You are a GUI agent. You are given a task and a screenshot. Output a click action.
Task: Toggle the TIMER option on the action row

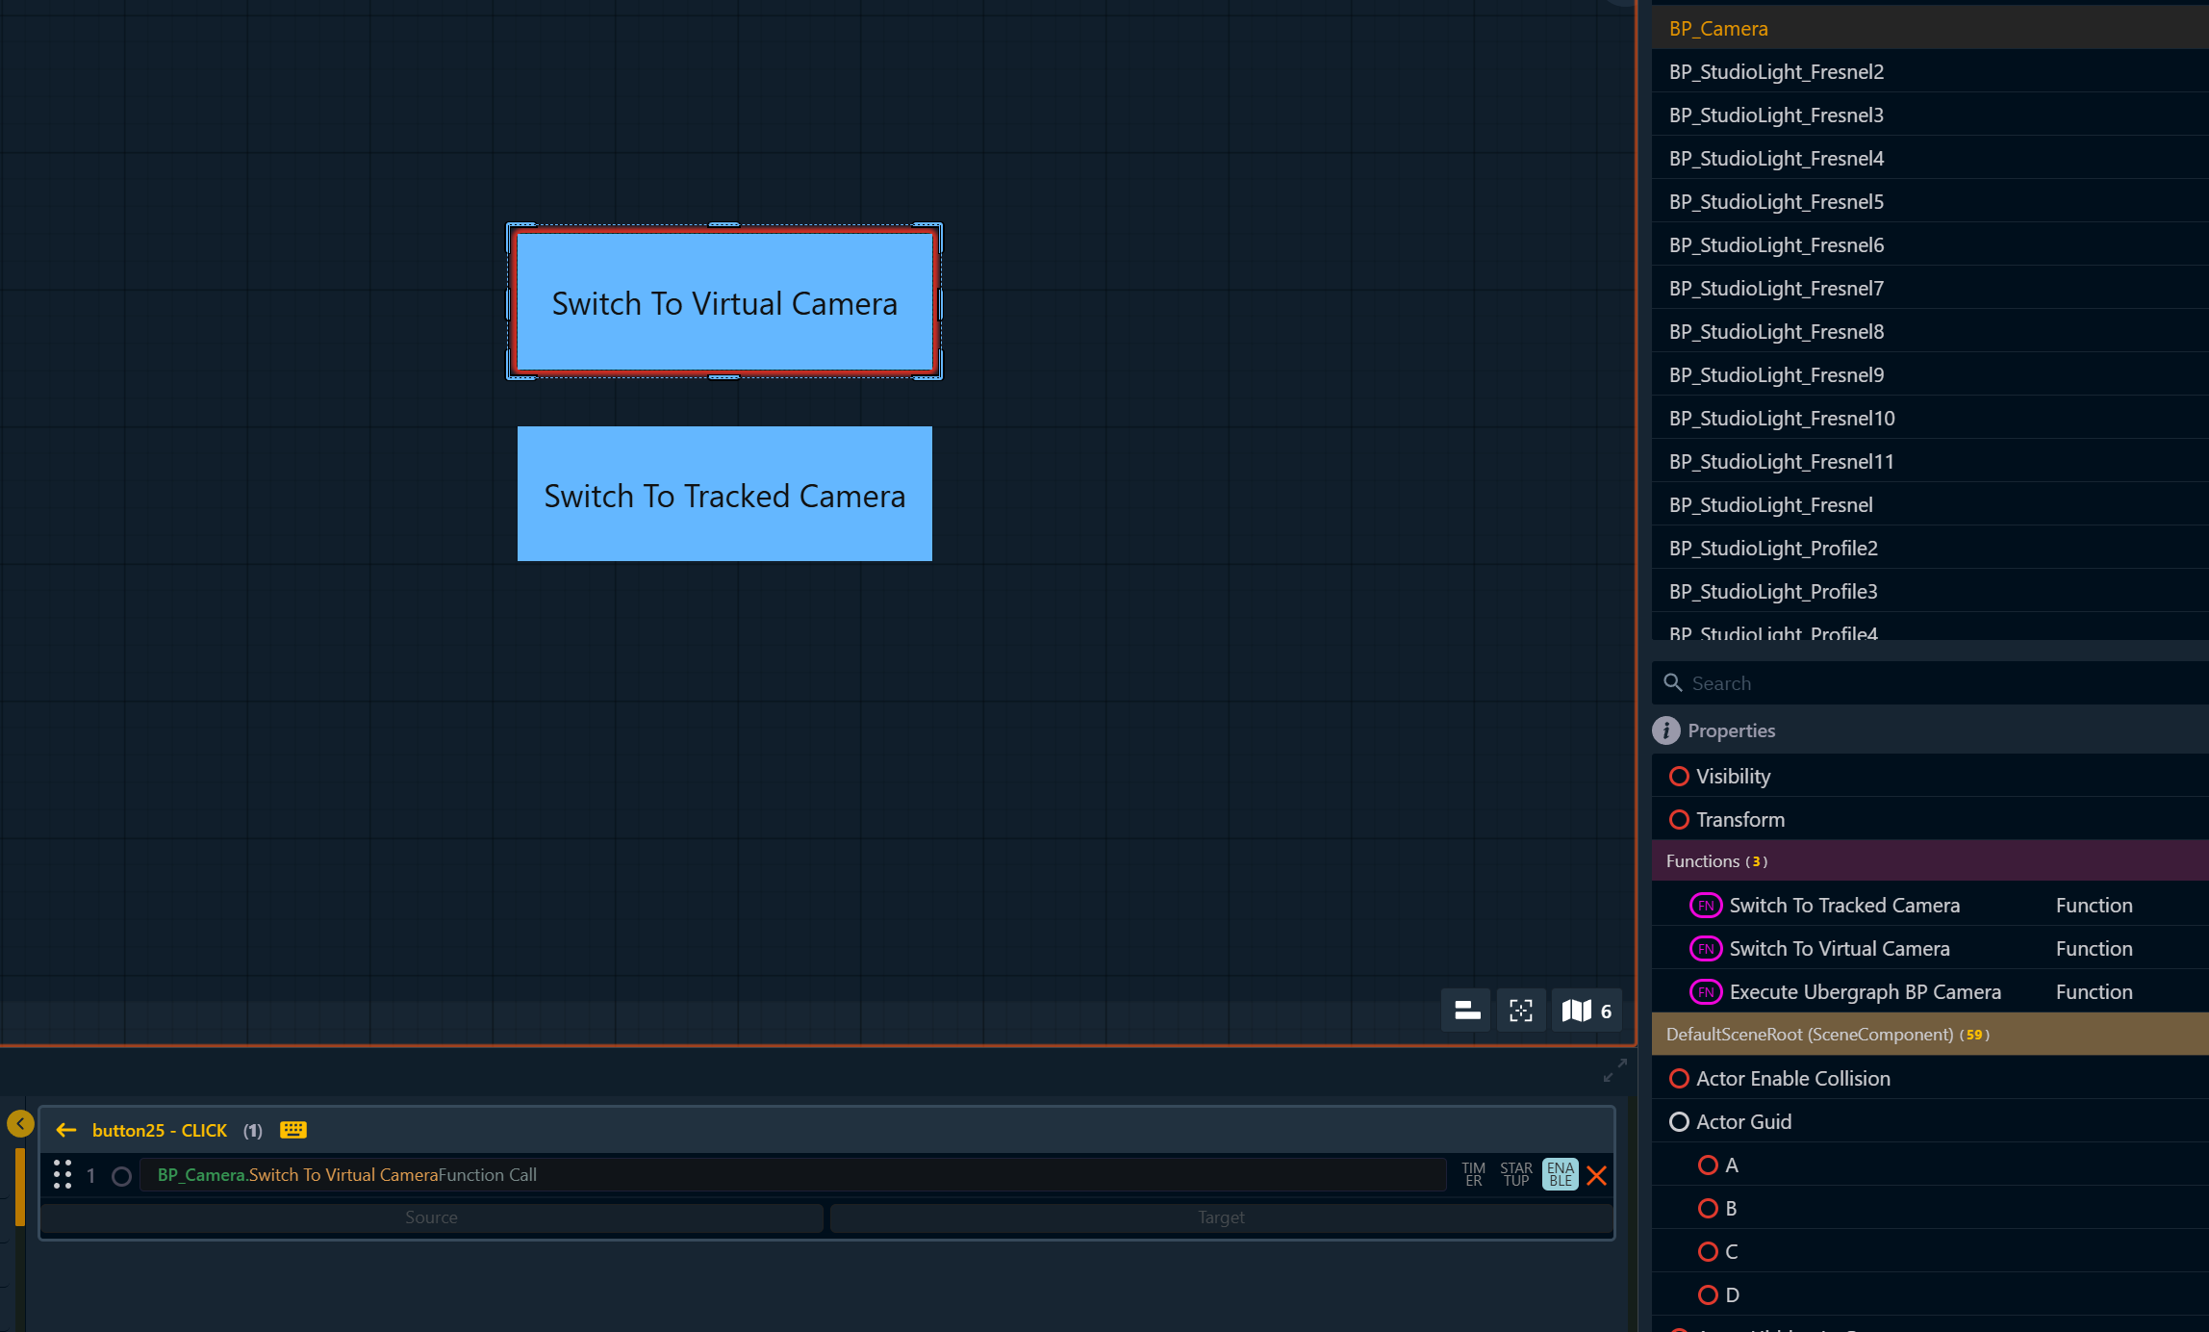click(x=1474, y=1174)
